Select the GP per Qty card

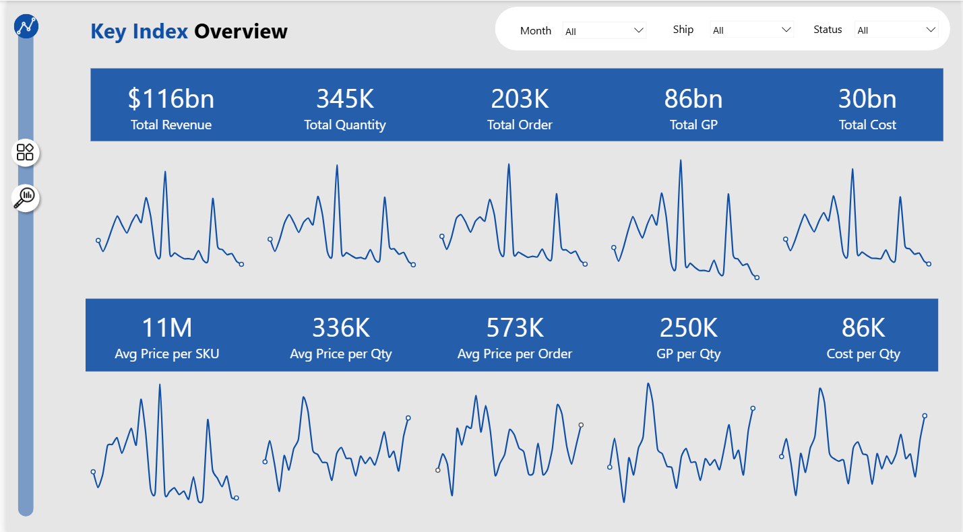click(x=688, y=335)
